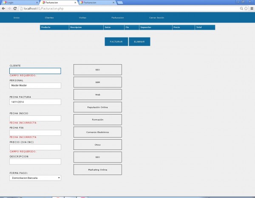255x198 pixels.
Task: Click the browser back arrow
Action: (x=3, y=9)
